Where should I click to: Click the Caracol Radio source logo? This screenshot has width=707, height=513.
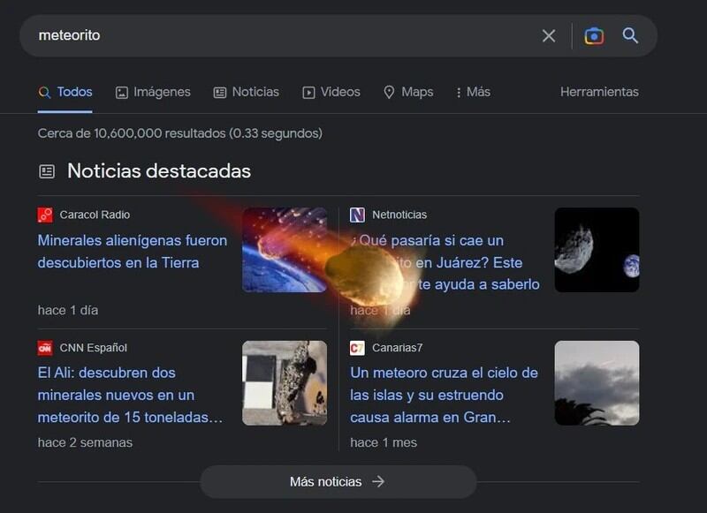(x=45, y=215)
